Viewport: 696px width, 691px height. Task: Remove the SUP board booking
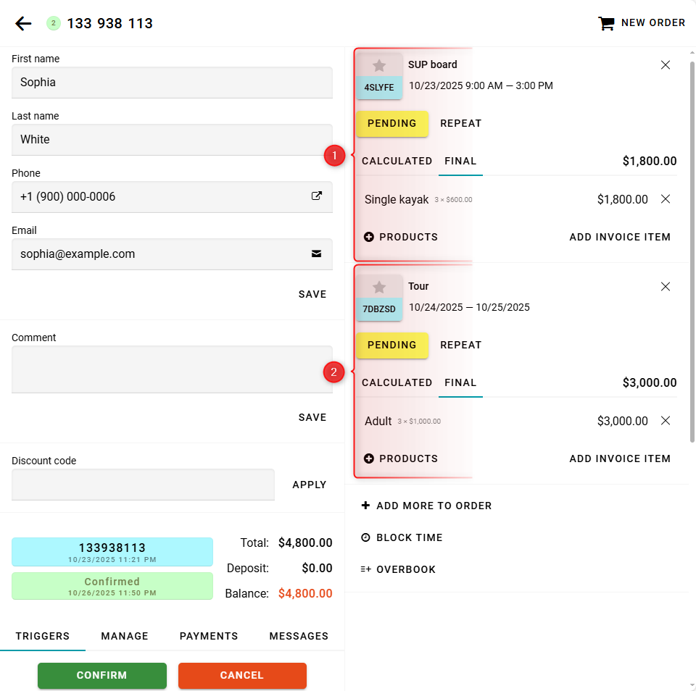click(x=666, y=65)
